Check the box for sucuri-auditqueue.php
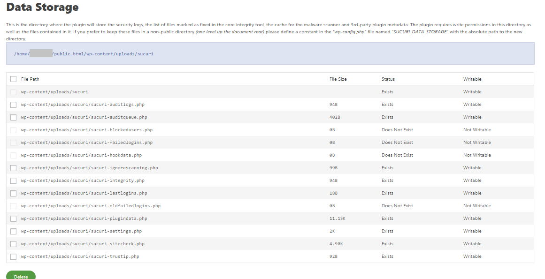The image size is (545, 279). tap(13, 117)
